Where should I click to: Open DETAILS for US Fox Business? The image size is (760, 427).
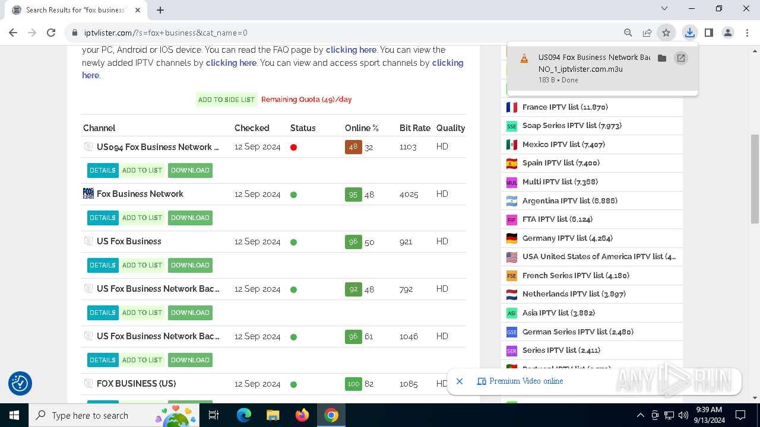[x=103, y=265]
